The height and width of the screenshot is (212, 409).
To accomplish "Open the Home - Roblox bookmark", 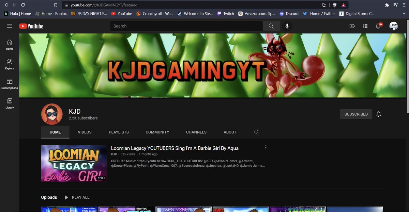I will (x=51, y=14).
